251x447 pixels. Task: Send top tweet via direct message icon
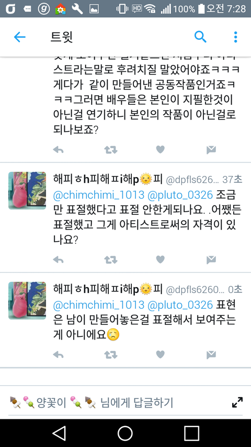[x=211, y=150]
